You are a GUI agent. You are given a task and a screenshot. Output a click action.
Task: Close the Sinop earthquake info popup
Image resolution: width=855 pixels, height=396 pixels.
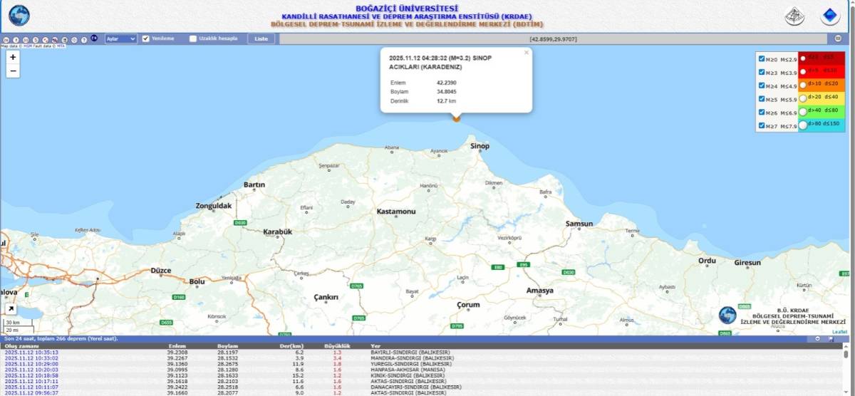[527, 53]
